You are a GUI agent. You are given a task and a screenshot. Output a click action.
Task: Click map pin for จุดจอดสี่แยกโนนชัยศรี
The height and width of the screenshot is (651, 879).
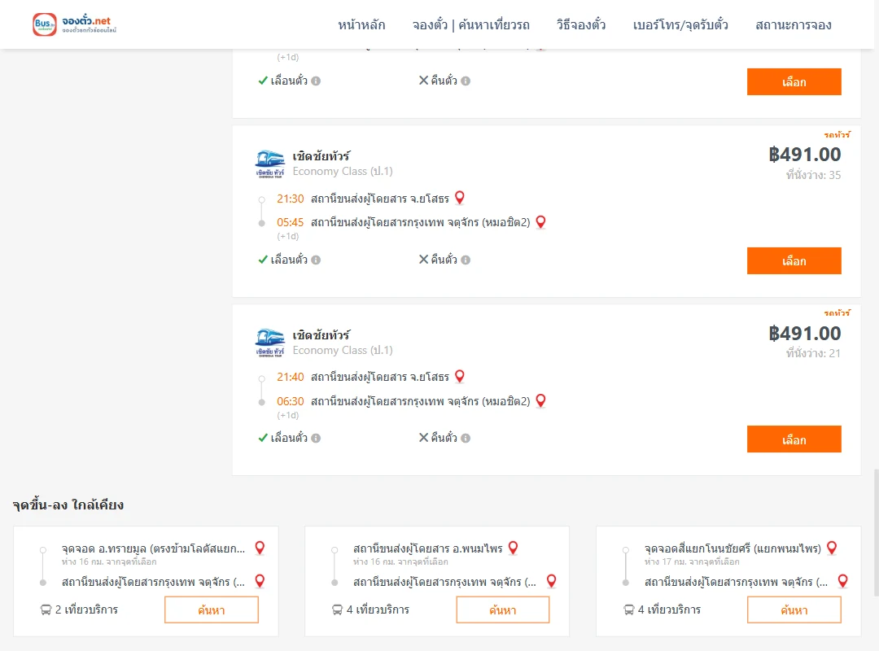tap(832, 548)
